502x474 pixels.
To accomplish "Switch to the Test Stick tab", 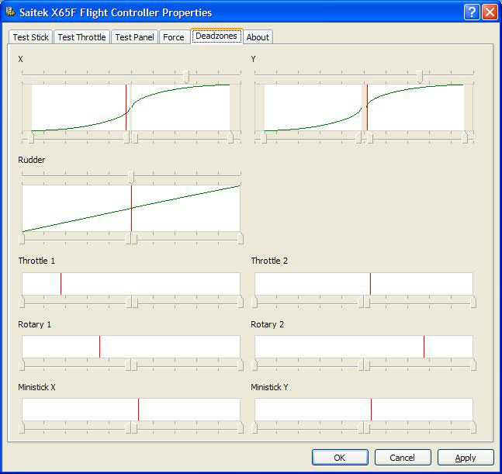I will tap(30, 37).
